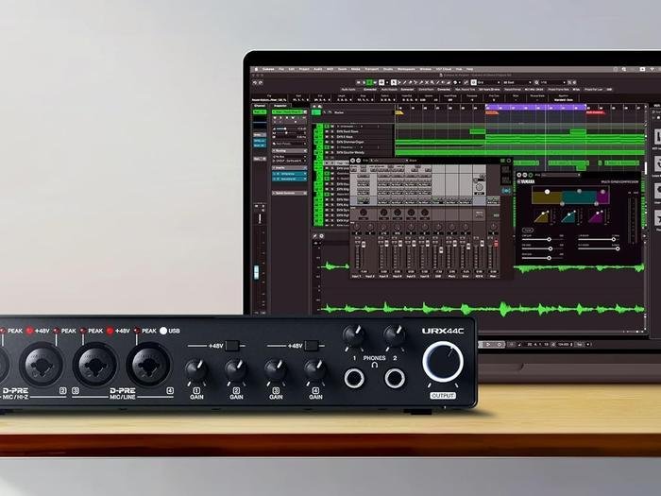Open the lower zone gear settings icon
Screen dimensions: 661x496
coord(322,236)
